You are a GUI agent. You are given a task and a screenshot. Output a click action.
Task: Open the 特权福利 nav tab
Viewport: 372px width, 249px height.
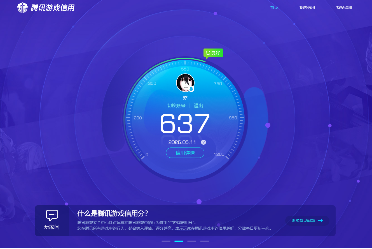point(344,8)
